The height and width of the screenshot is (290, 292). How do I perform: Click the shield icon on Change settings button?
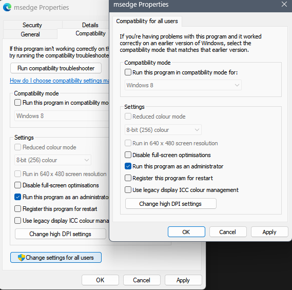[x=22, y=258]
